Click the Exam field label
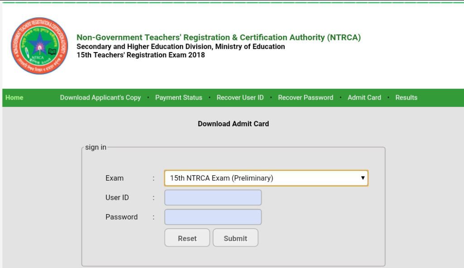 coord(114,178)
